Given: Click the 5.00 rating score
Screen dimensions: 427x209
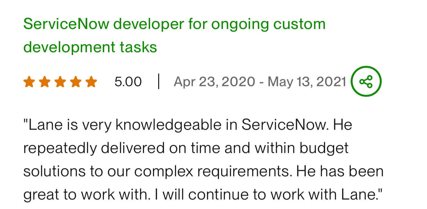Looking at the screenshot, I should click(x=128, y=82).
